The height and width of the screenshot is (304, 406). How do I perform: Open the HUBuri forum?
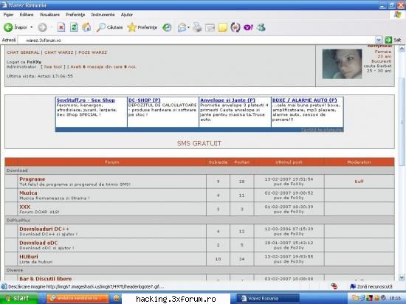pyautogui.click(x=29, y=257)
